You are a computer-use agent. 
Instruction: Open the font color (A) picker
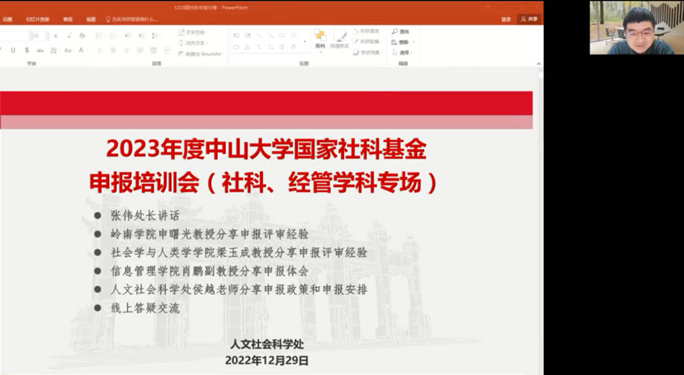(x=81, y=50)
